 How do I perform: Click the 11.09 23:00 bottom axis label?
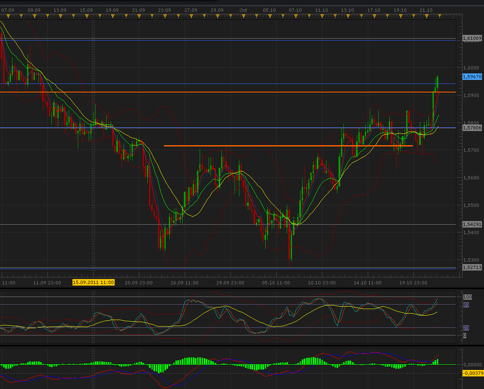47,283
